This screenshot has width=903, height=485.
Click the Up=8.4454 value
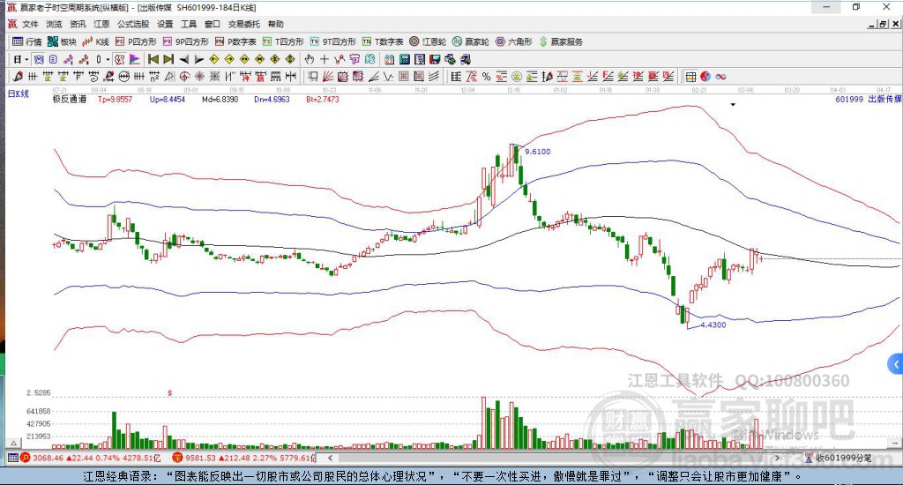pyautogui.click(x=167, y=99)
